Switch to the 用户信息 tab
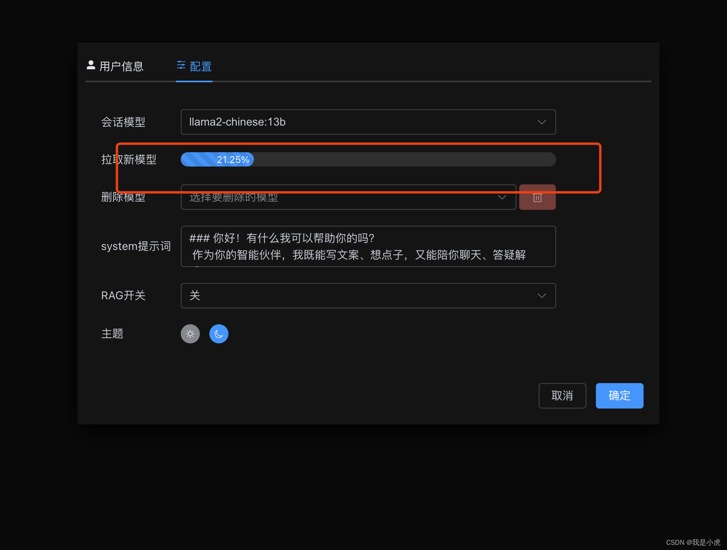 pyautogui.click(x=115, y=66)
